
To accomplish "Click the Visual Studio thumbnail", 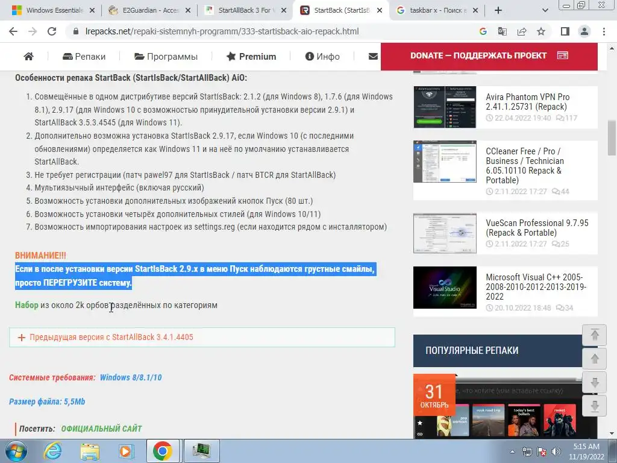I will pyautogui.click(x=445, y=288).
